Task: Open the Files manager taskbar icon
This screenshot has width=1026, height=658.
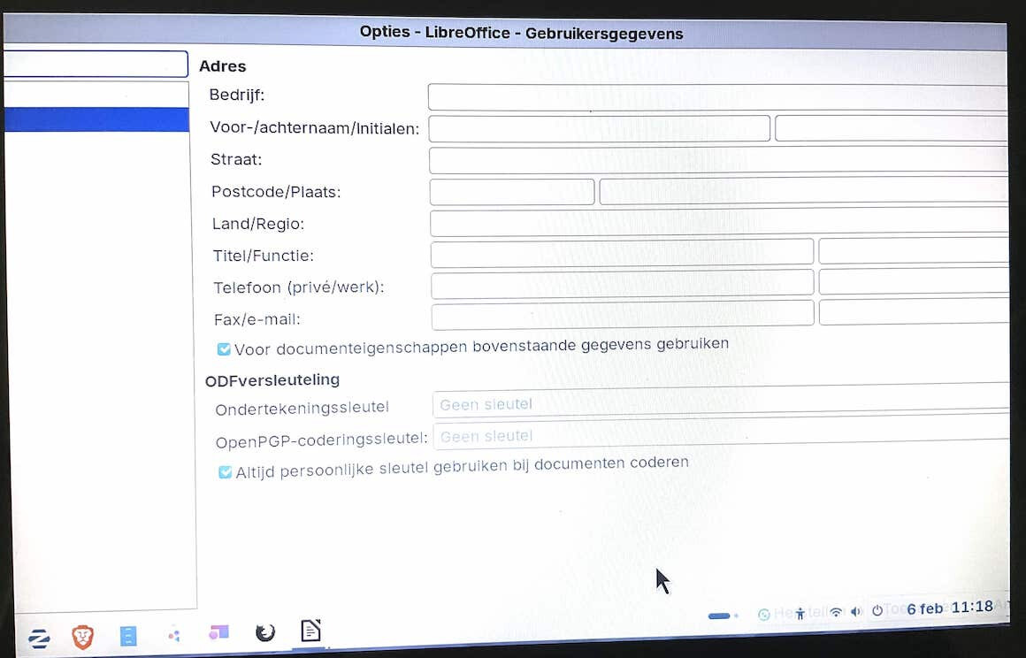Action: [x=128, y=636]
